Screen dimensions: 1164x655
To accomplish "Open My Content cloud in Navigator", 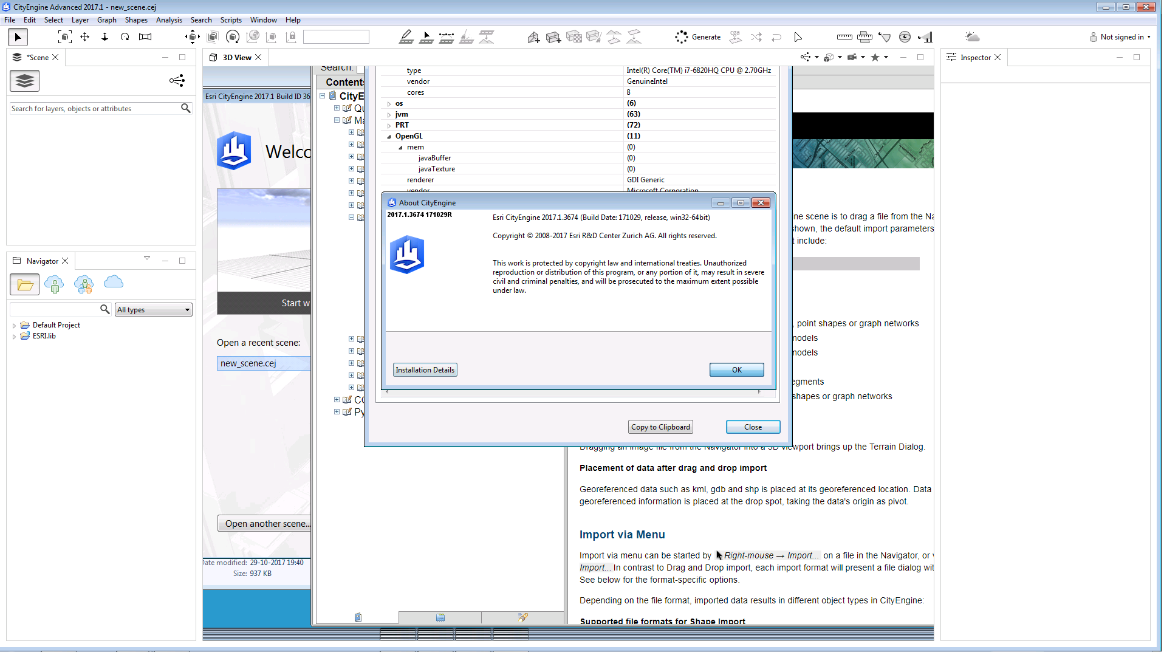I will (54, 284).
